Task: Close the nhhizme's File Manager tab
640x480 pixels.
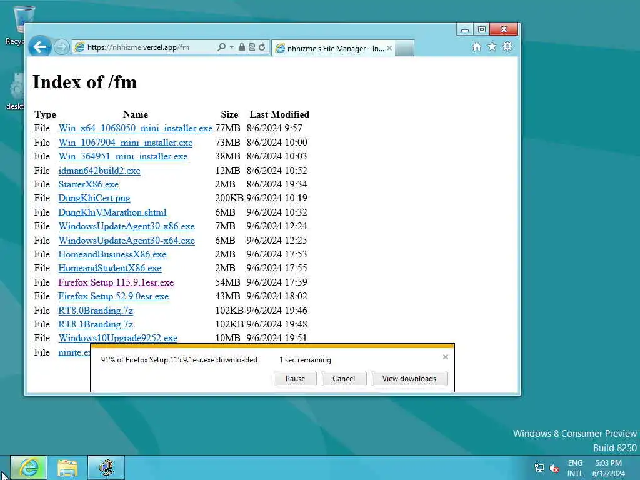Action: pyautogui.click(x=389, y=48)
